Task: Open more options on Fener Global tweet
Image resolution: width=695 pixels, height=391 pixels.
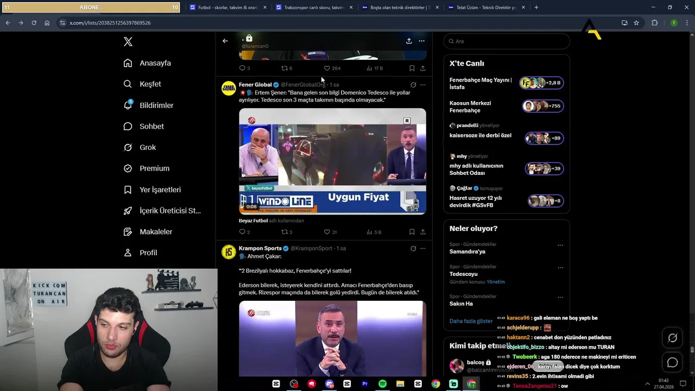Action: coord(423,85)
